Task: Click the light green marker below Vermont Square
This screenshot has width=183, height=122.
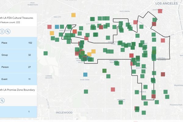Action: (x=104, y=71)
